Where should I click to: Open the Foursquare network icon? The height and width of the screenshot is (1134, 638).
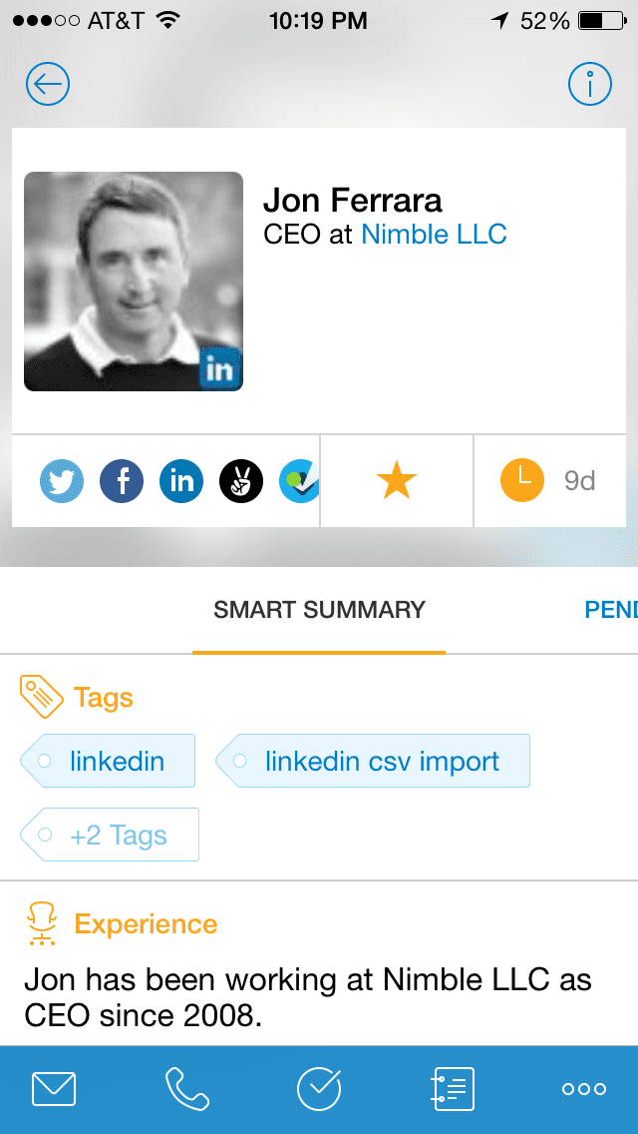tap(298, 480)
